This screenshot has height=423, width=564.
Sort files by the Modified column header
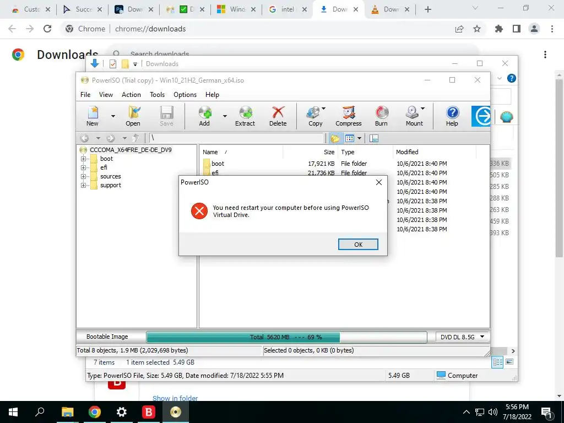click(x=434, y=152)
